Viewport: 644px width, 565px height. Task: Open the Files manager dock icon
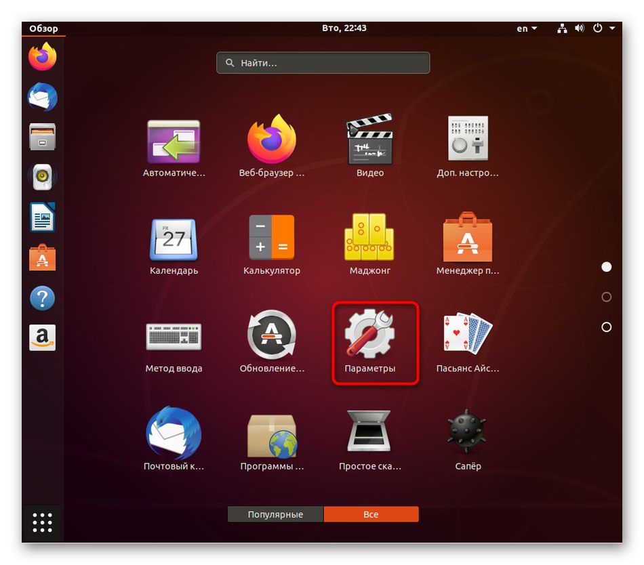coord(42,137)
